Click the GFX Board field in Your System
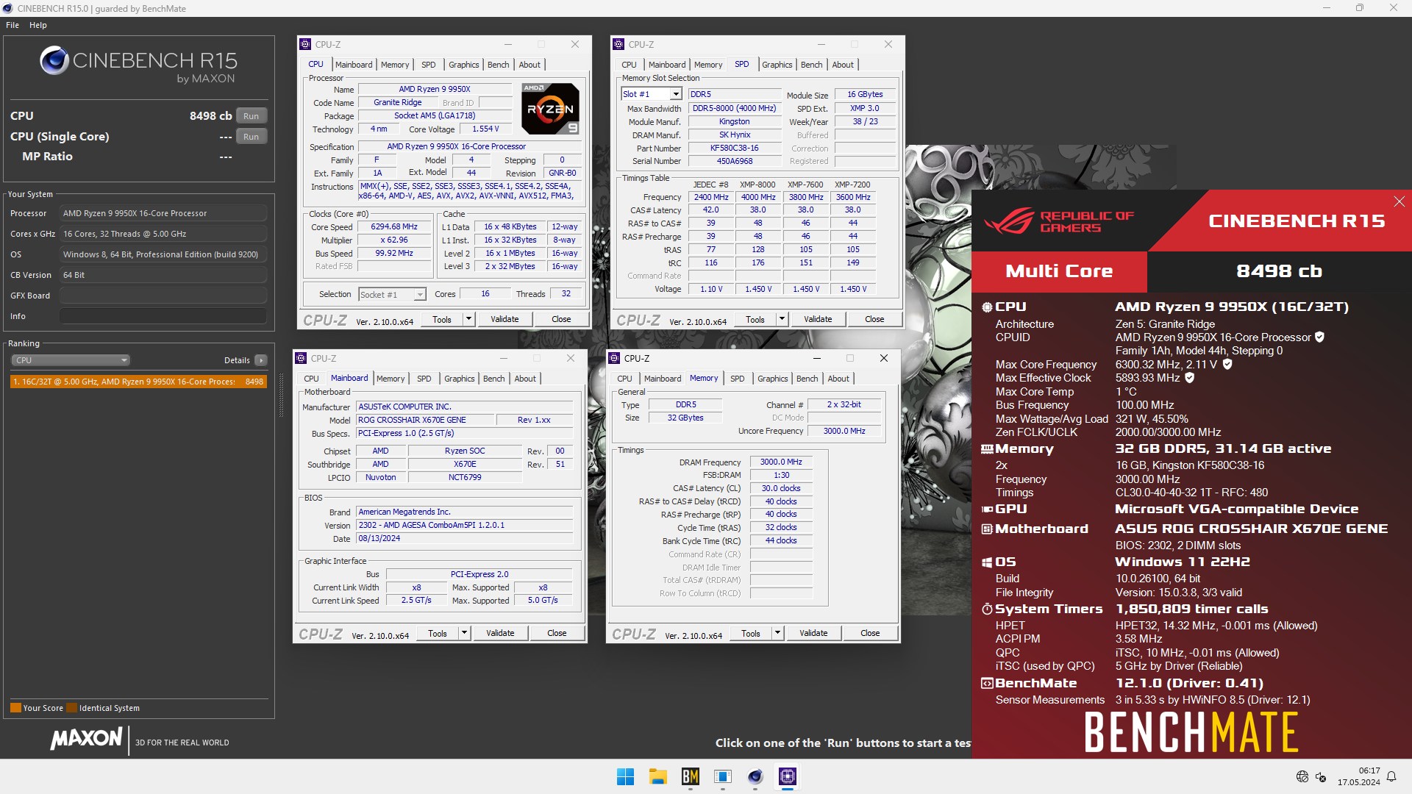The width and height of the screenshot is (1412, 794). pos(163,296)
